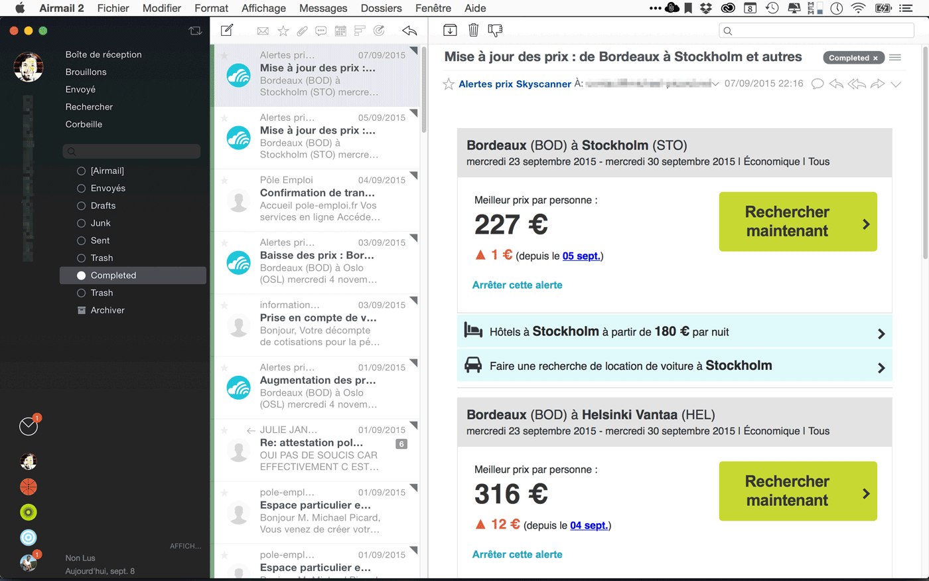Open Fichier menu
Image resolution: width=929 pixels, height=581 pixels.
tap(113, 8)
